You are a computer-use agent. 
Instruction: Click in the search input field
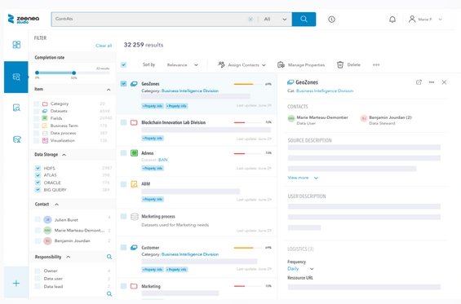point(150,19)
